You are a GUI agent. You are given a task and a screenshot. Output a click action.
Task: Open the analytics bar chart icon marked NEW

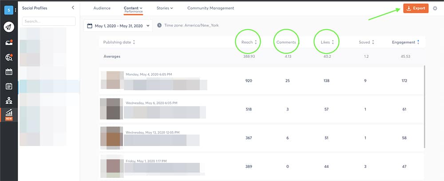9,114
